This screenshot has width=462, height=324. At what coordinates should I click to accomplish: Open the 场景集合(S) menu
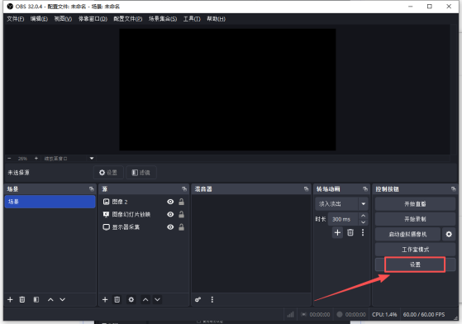[163, 19]
